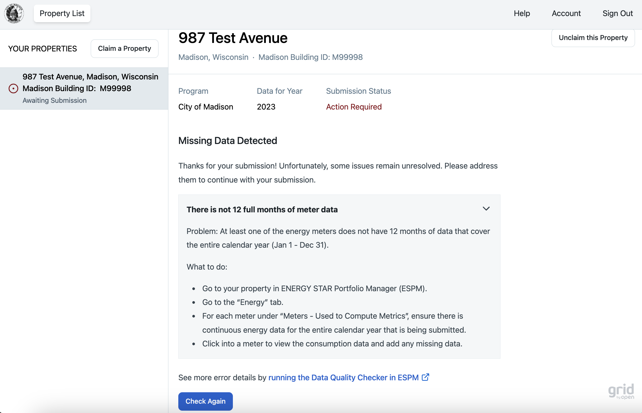Click the City of Madison seal logo
The width and height of the screenshot is (642, 413).
pos(14,13)
